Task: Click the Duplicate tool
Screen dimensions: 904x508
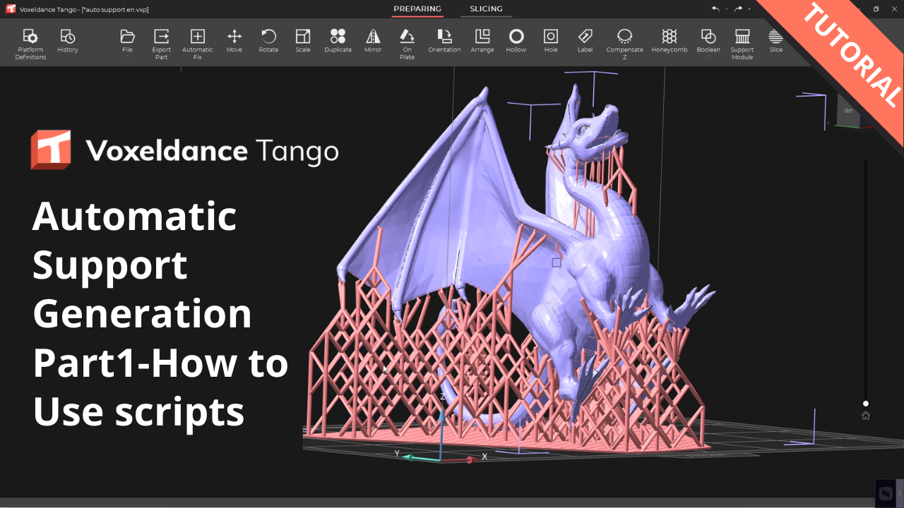Action: 338,41
